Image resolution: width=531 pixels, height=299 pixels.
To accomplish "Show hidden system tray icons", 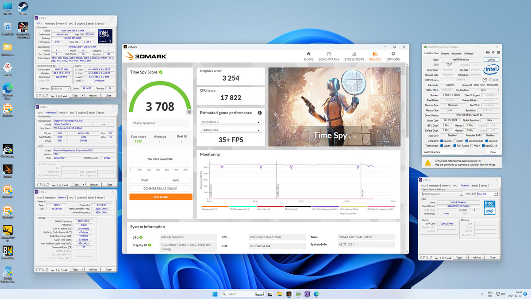I will click(482, 294).
